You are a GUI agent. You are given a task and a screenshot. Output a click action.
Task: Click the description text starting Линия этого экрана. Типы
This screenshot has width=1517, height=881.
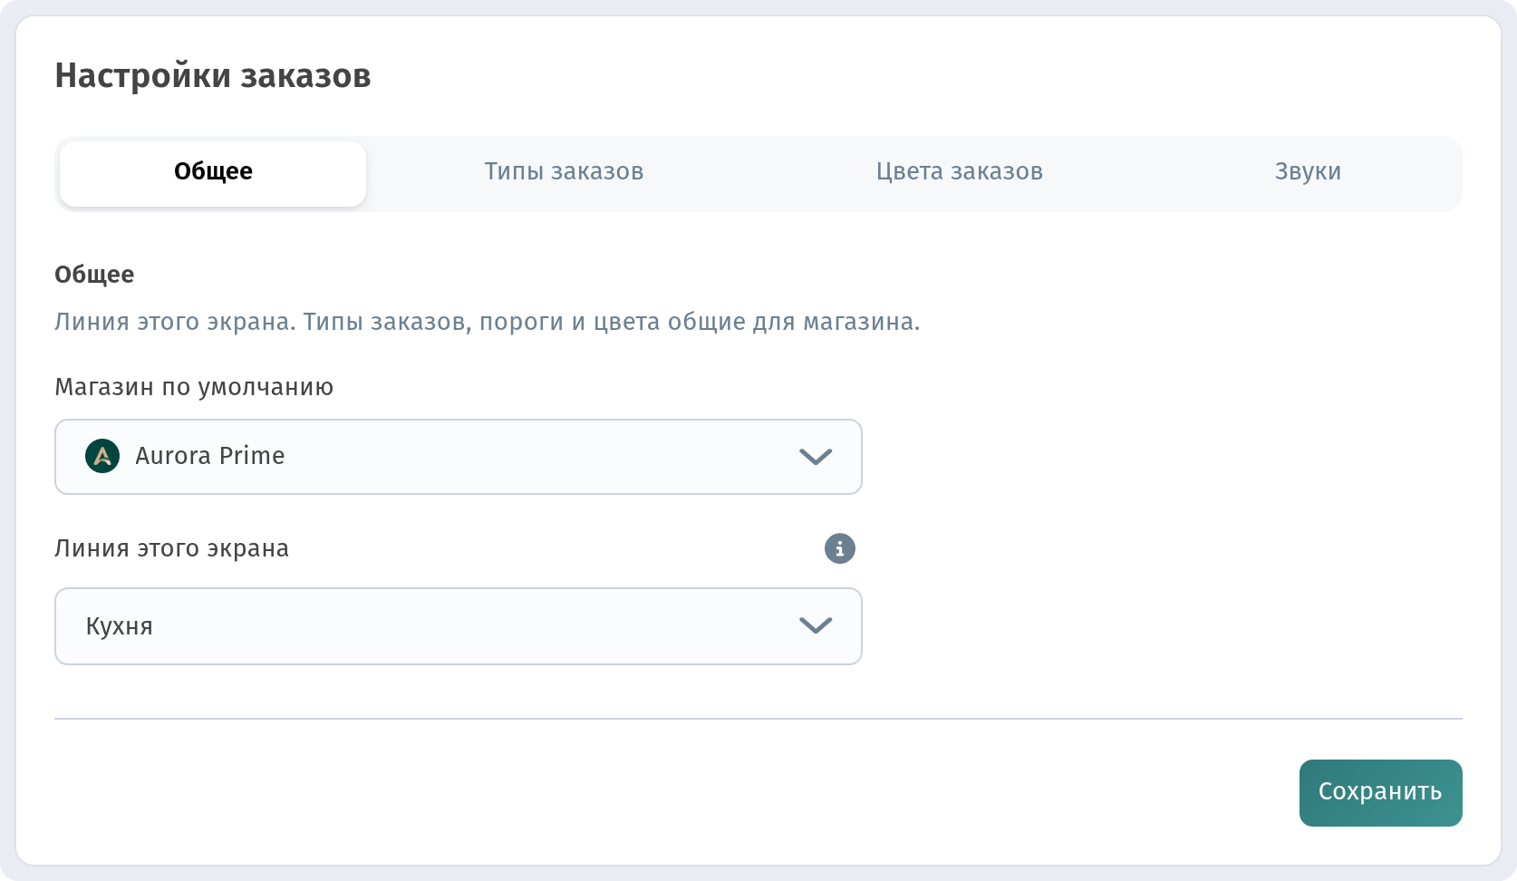(x=487, y=323)
